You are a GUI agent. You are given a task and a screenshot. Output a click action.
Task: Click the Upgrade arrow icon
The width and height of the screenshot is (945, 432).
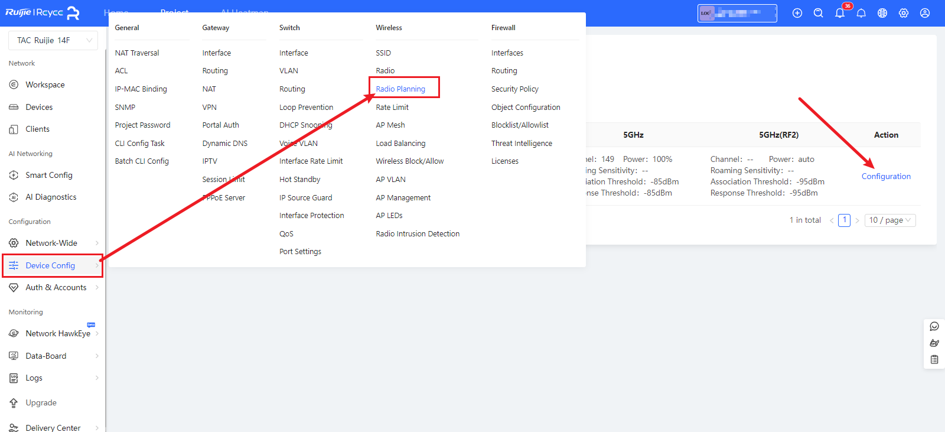14,402
